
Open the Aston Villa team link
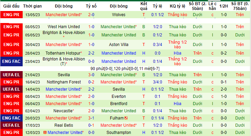coord(118,45)
